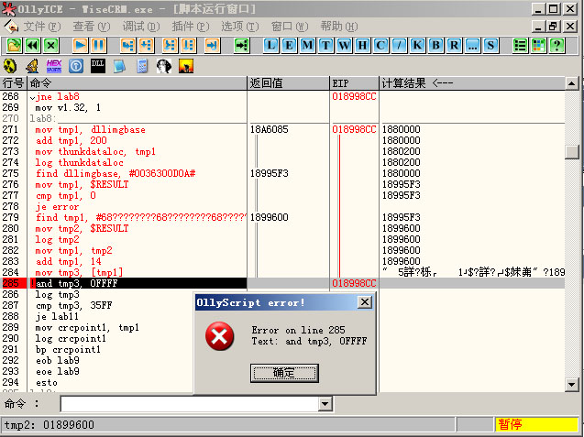Click the Restart program rewind icon
Image resolution: width=584 pixels, height=437 pixels.
tap(32, 46)
